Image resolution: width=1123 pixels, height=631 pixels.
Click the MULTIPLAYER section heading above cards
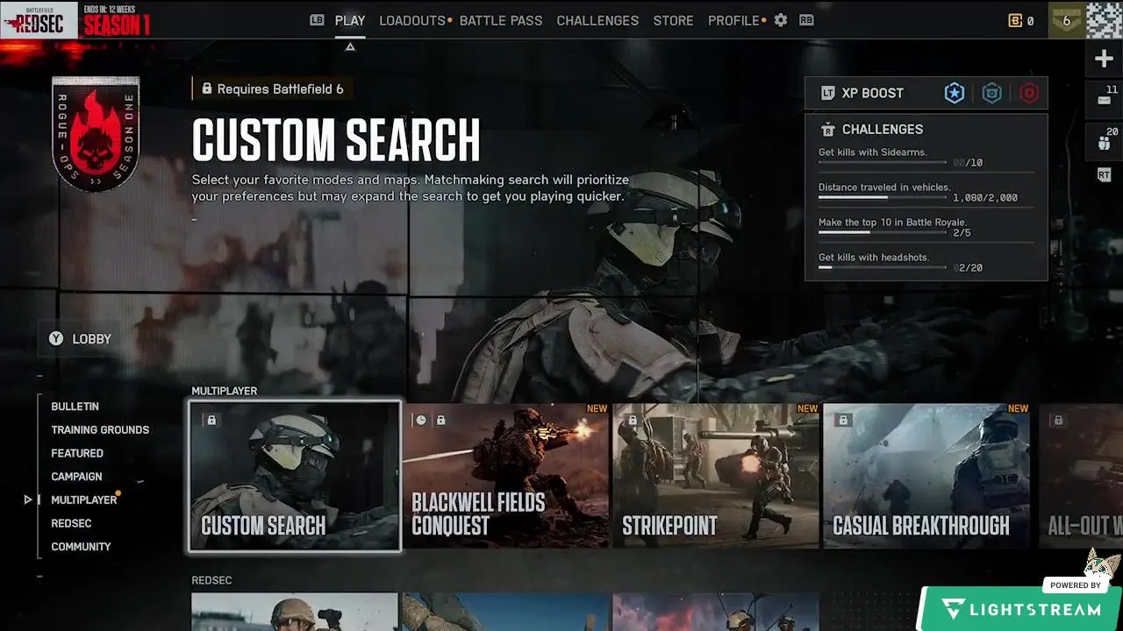(x=225, y=391)
